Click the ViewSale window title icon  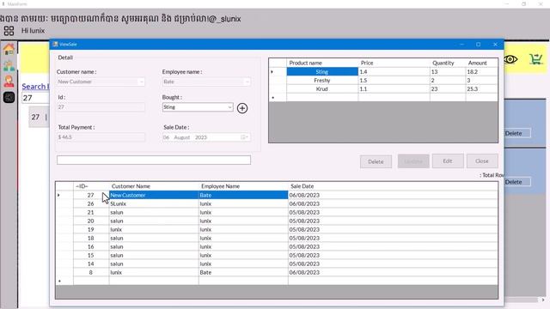pyautogui.click(x=55, y=44)
